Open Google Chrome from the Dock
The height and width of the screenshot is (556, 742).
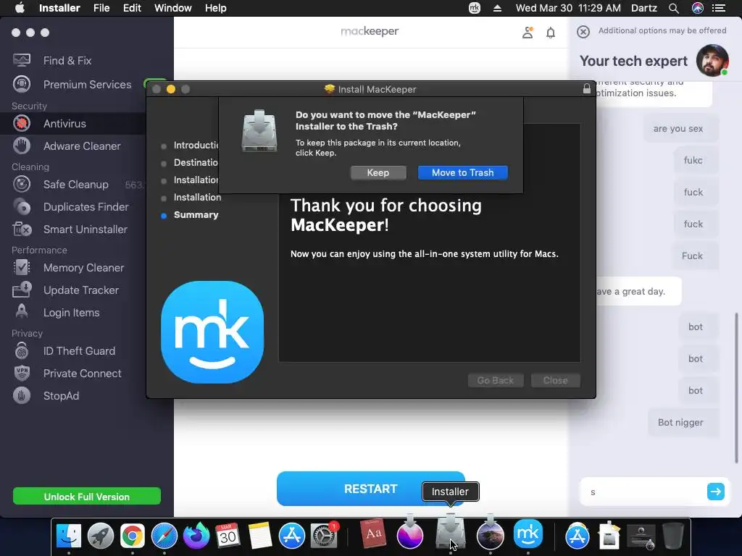132,535
